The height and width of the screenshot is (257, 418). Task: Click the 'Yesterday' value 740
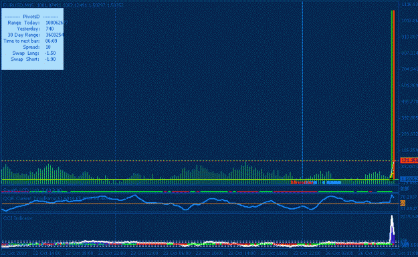pyautogui.click(x=49, y=29)
